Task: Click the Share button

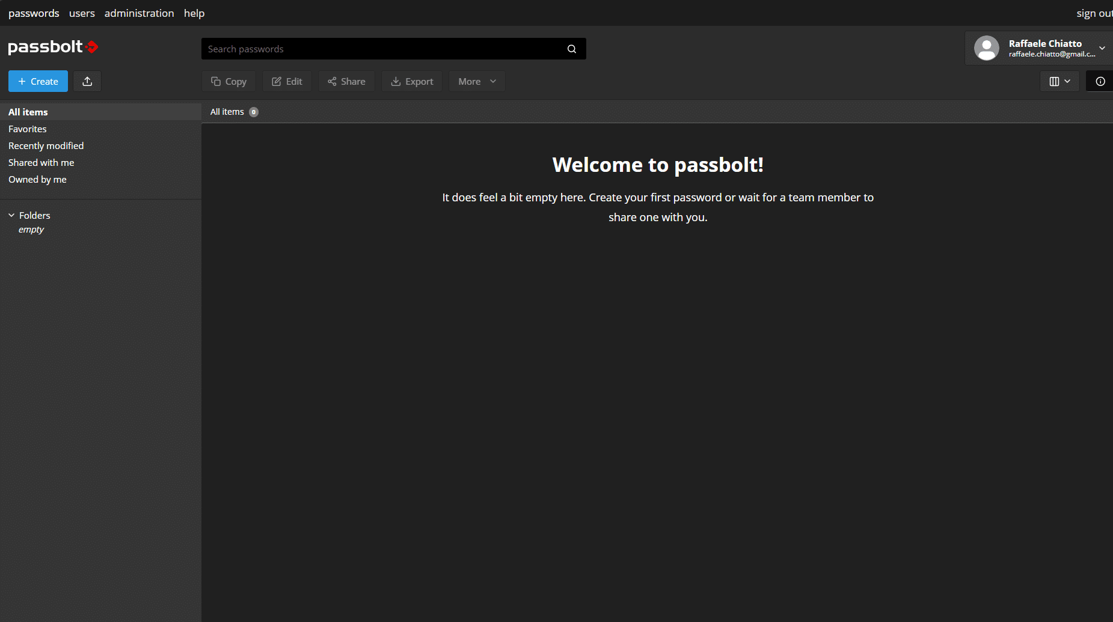Action: [x=346, y=81]
